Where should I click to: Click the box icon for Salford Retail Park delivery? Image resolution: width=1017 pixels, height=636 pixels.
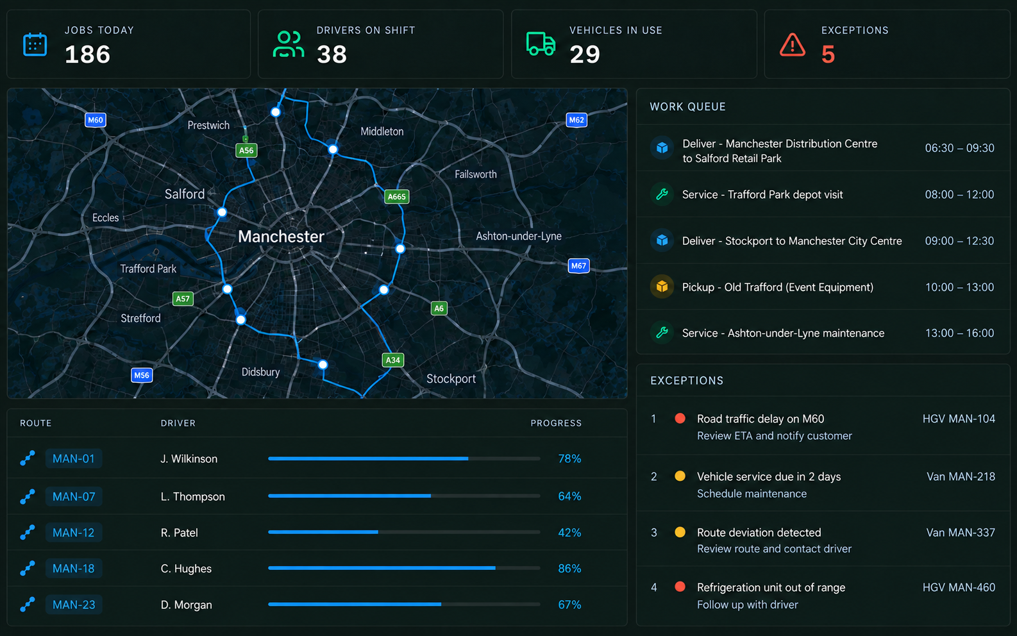pos(662,148)
